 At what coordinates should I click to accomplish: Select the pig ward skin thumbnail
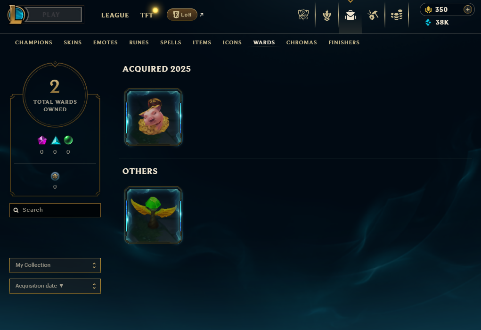coord(154,117)
